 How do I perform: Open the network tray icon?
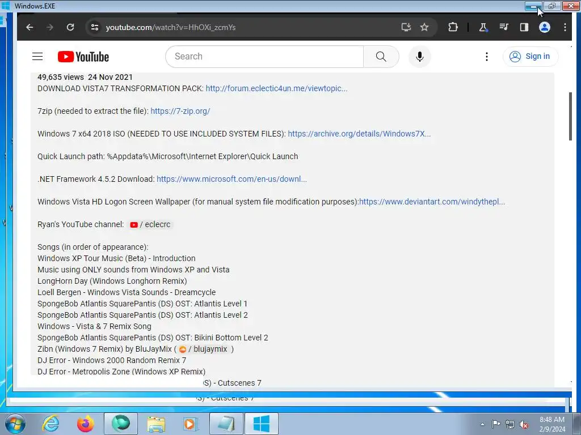(x=510, y=424)
